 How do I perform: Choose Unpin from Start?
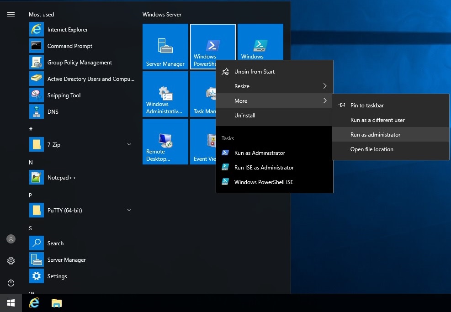[254, 72]
